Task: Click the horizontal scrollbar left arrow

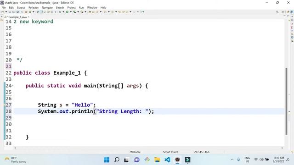Action: (x=15, y=148)
